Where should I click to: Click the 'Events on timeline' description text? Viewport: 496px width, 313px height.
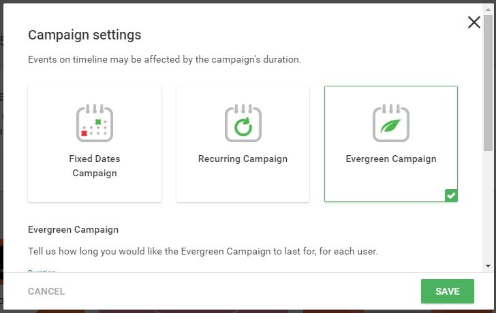click(164, 60)
